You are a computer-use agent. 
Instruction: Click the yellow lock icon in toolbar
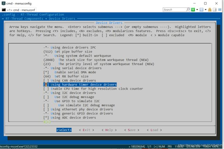click(210, 10)
